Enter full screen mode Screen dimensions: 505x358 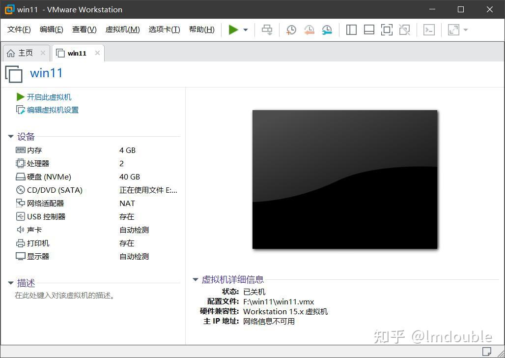pos(387,30)
